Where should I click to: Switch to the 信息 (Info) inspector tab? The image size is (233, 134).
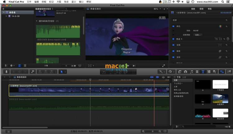click(x=209, y=9)
